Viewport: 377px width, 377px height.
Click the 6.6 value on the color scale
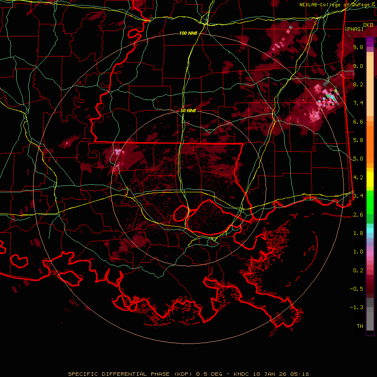pyautogui.click(x=358, y=121)
